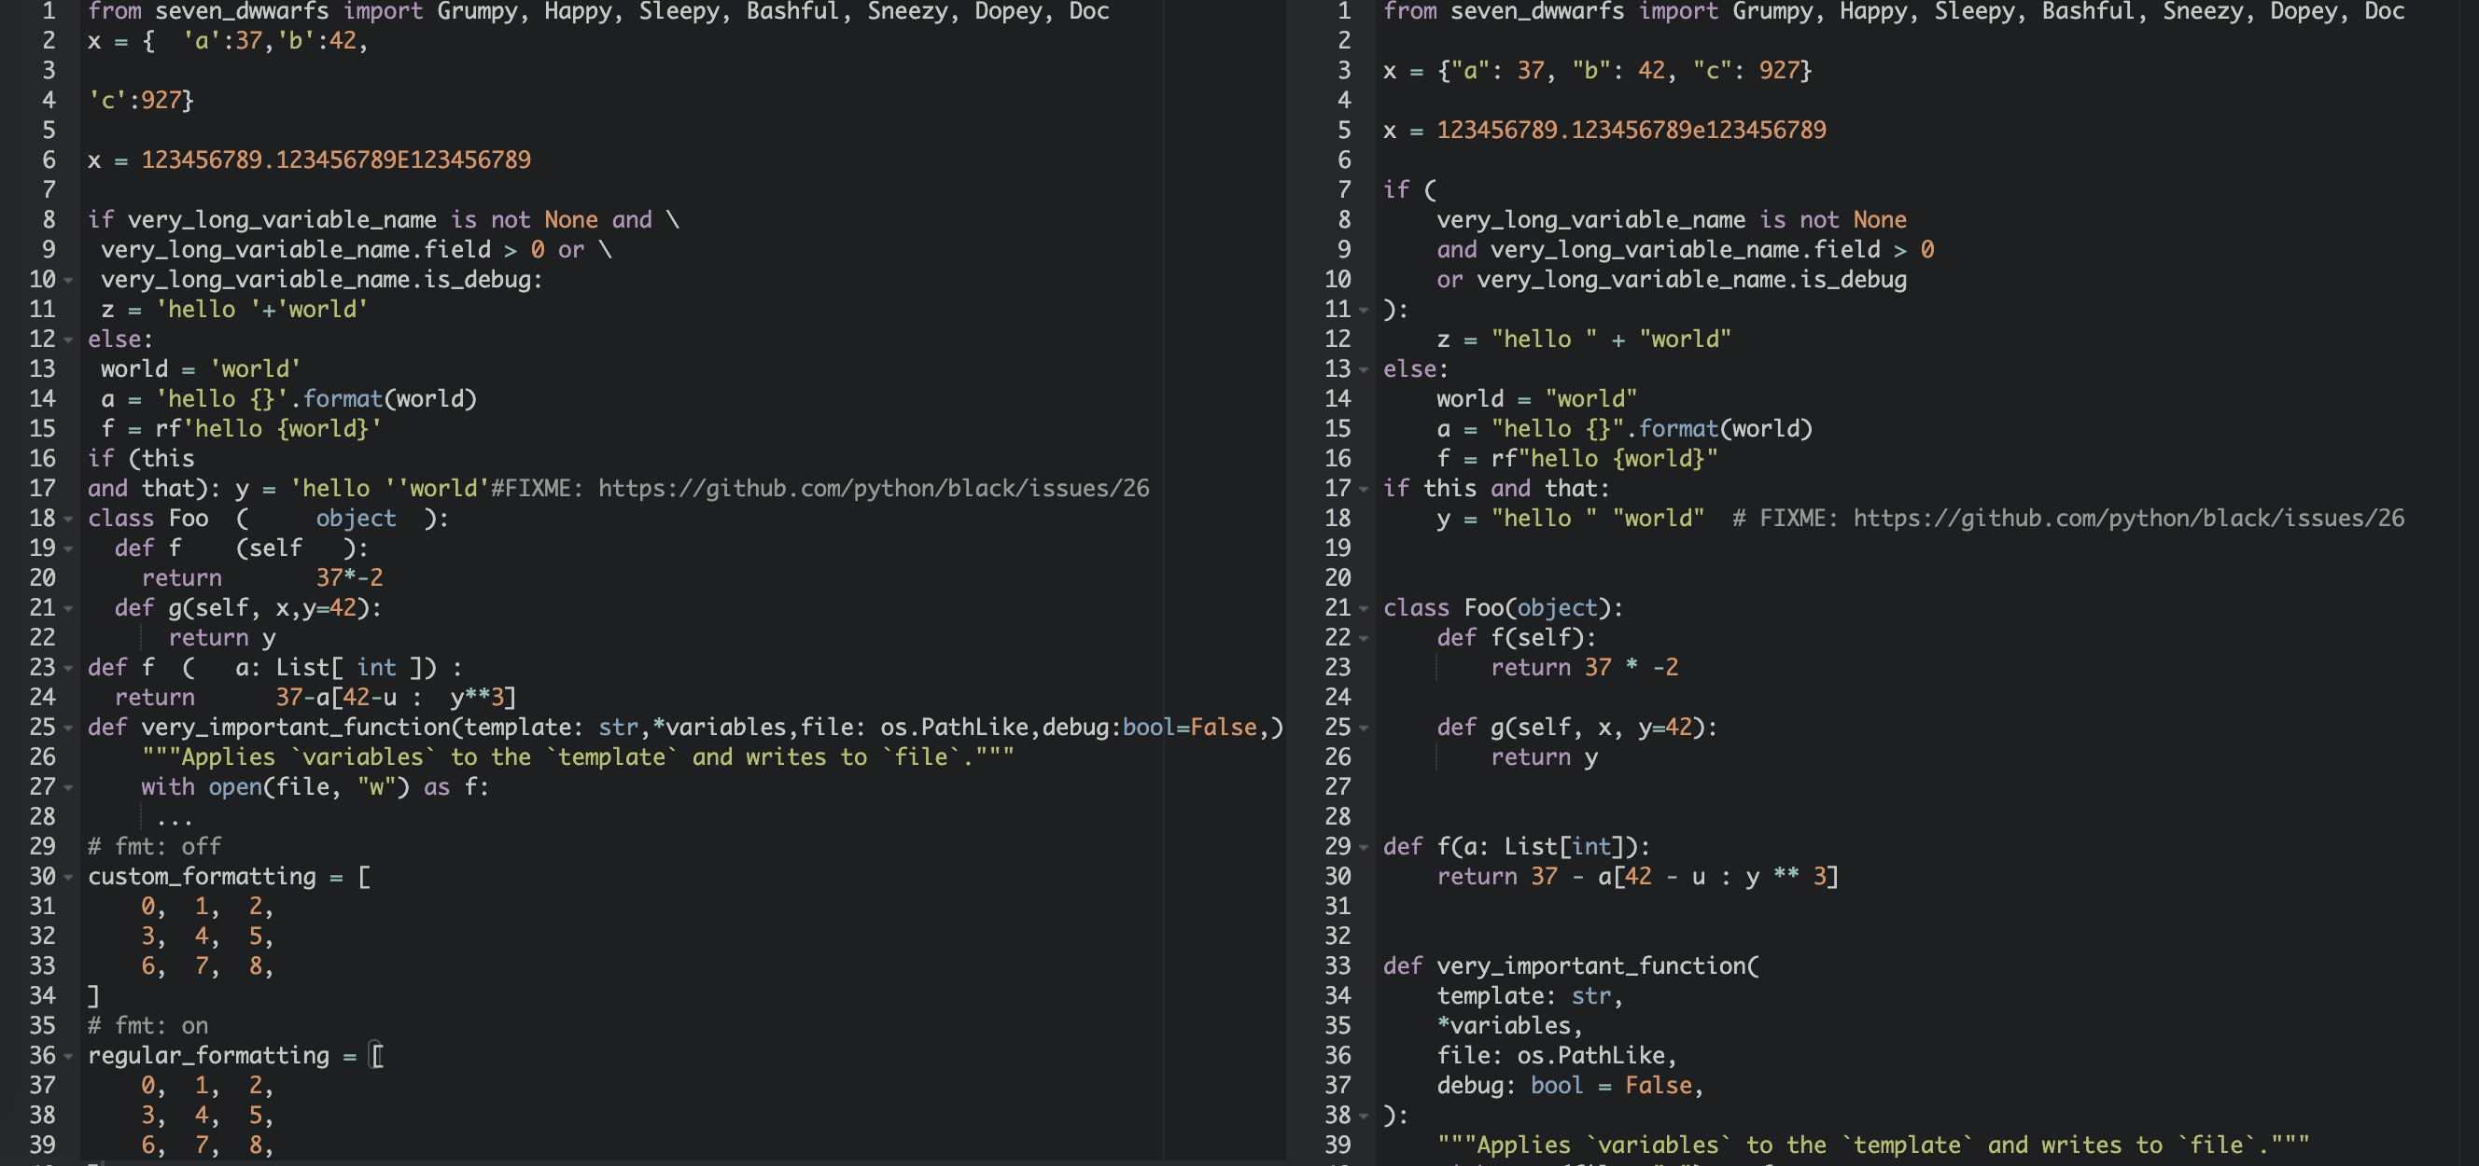Click 'very_important_function' name in right pane
Viewport: 2479px width, 1166px height.
point(1590,965)
